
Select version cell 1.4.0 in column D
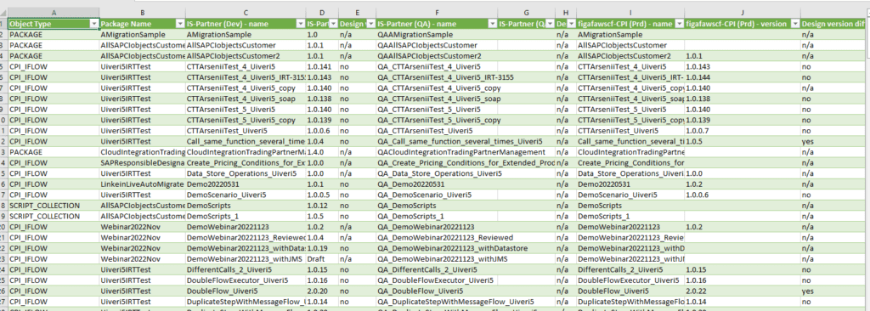pyautogui.click(x=322, y=152)
